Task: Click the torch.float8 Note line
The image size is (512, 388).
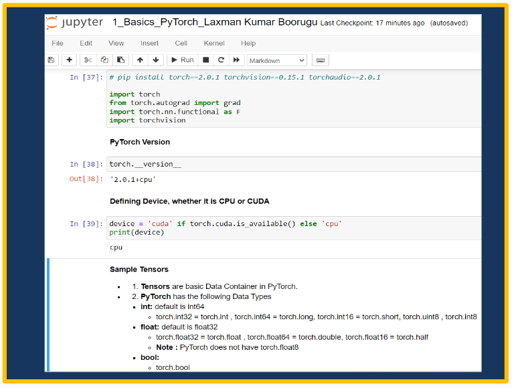Action: pos(228,347)
